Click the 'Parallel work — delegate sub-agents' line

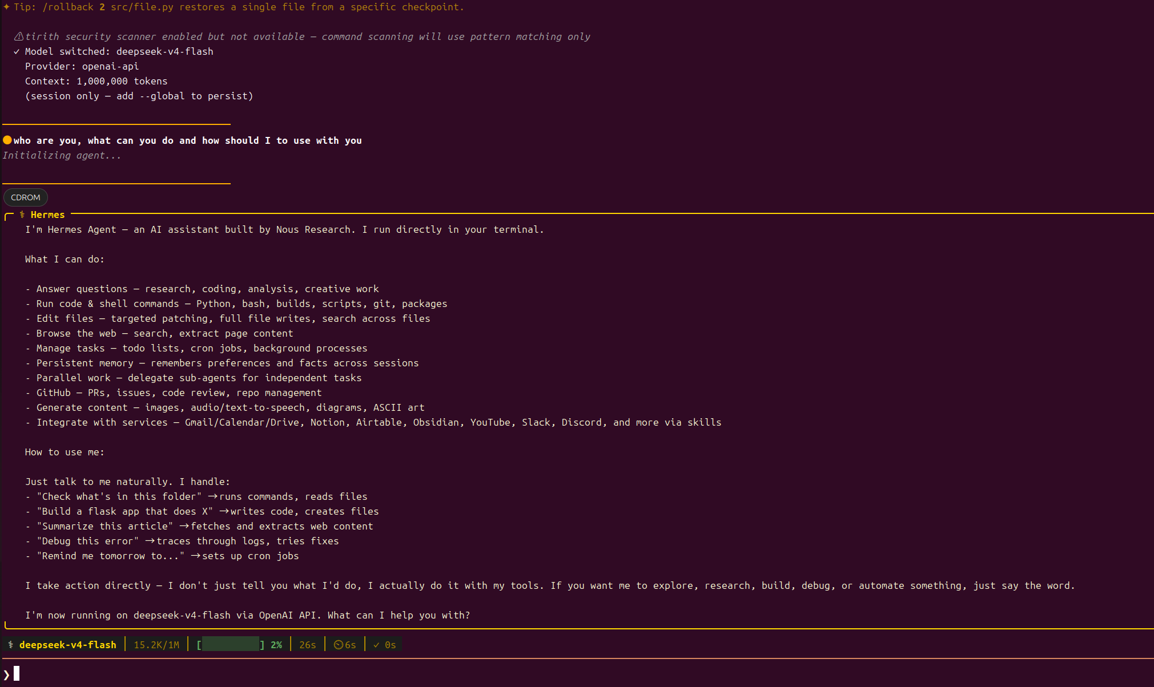point(194,378)
